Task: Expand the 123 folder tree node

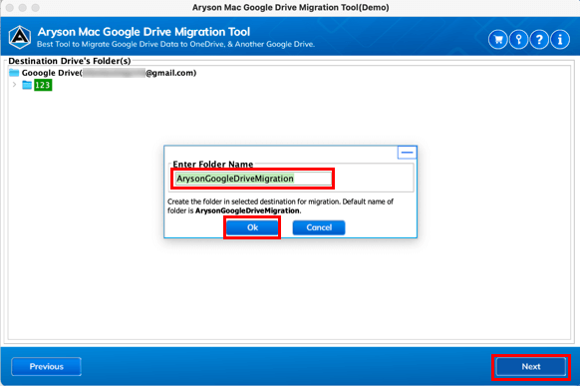Action: [14, 85]
